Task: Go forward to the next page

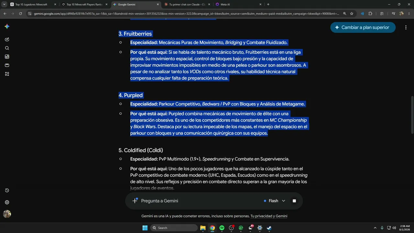Action: point(13,14)
